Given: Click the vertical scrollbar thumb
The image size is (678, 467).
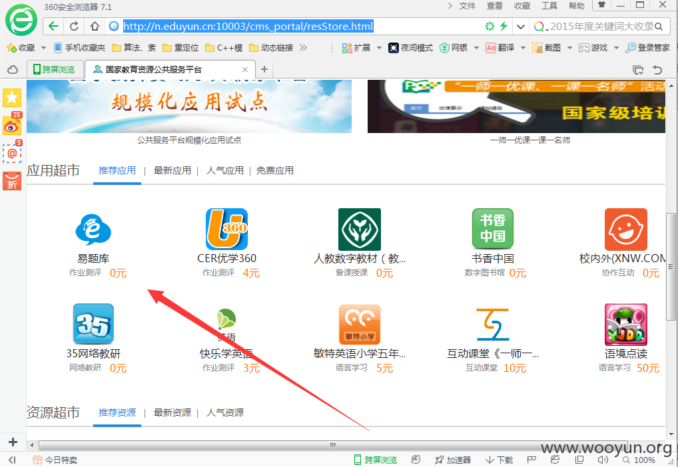Looking at the screenshot, I should point(671,266).
